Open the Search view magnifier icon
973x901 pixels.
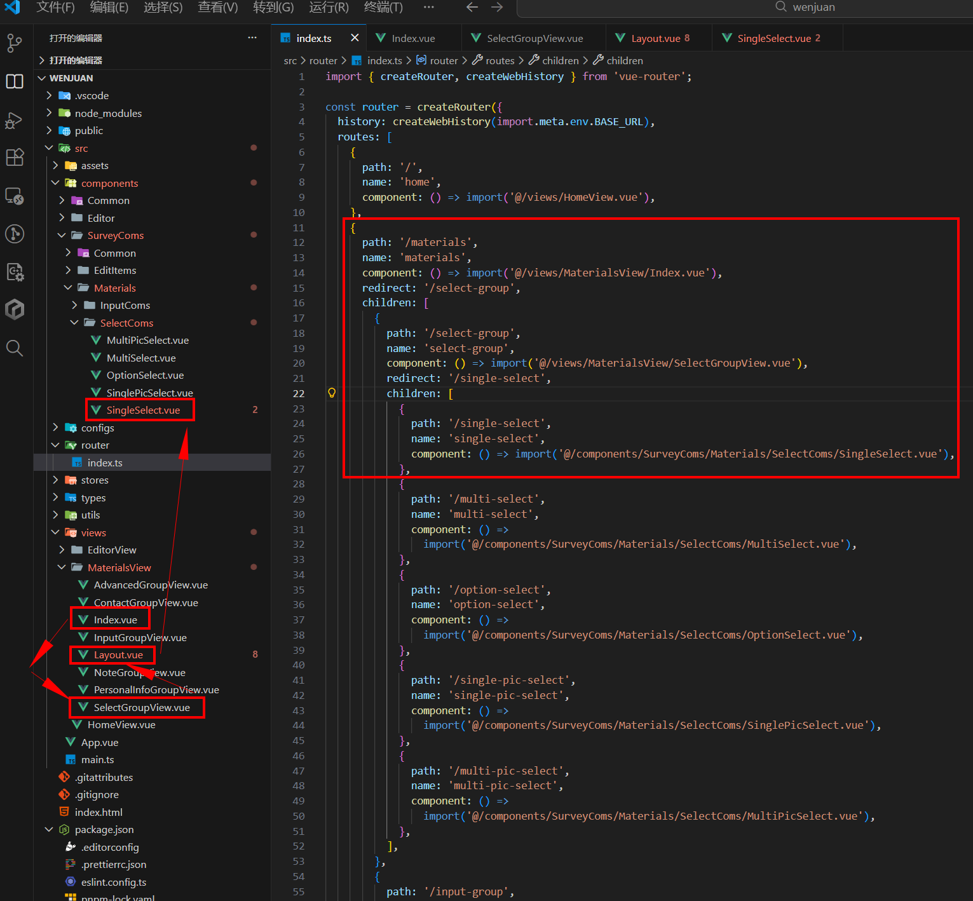coord(14,348)
